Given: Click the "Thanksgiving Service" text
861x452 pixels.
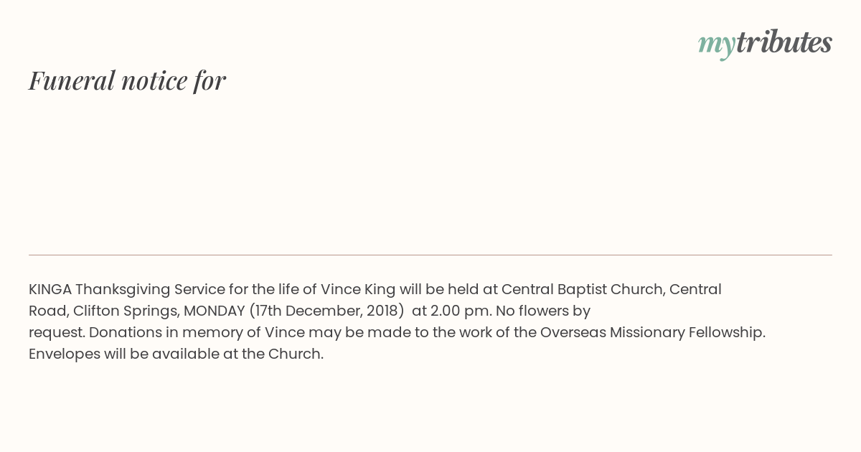Looking at the screenshot, I should tap(150, 290).
